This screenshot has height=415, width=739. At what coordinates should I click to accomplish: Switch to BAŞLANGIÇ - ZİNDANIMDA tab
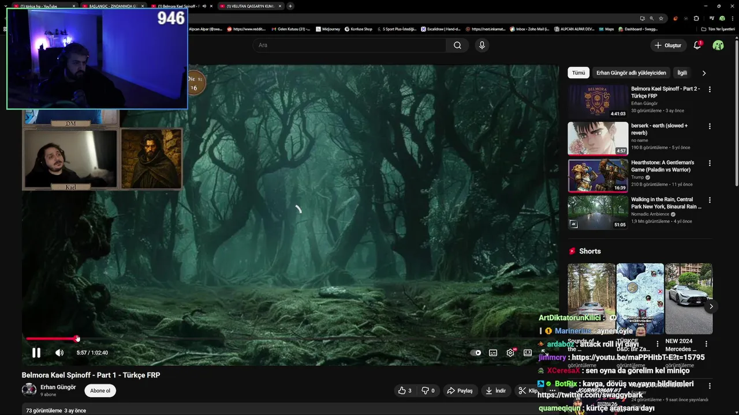(113, 6)
